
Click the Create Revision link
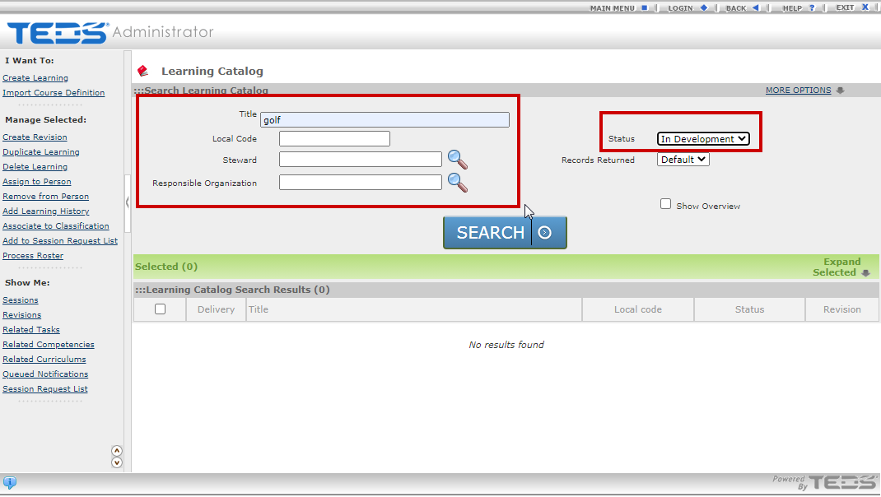point(35,137)
